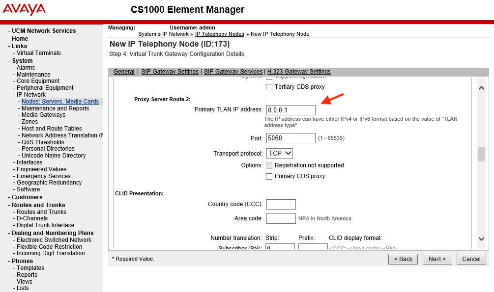
Task: Open the Links section
Action: [x=20, y=46]
